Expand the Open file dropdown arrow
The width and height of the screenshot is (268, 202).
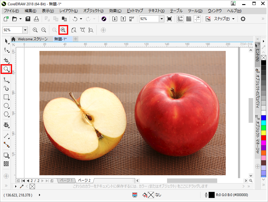21,19
